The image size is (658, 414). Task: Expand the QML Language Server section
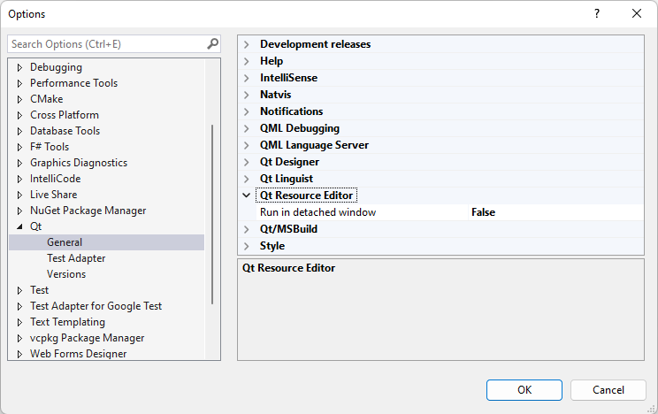[247, 145]
